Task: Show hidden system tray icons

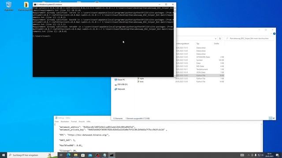Action: [249, 155]
